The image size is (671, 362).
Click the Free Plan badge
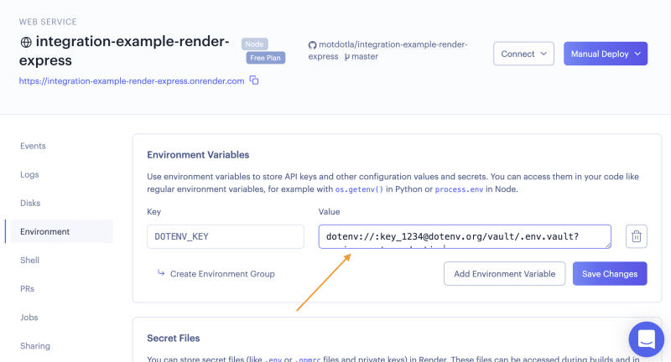coord(265,58)
